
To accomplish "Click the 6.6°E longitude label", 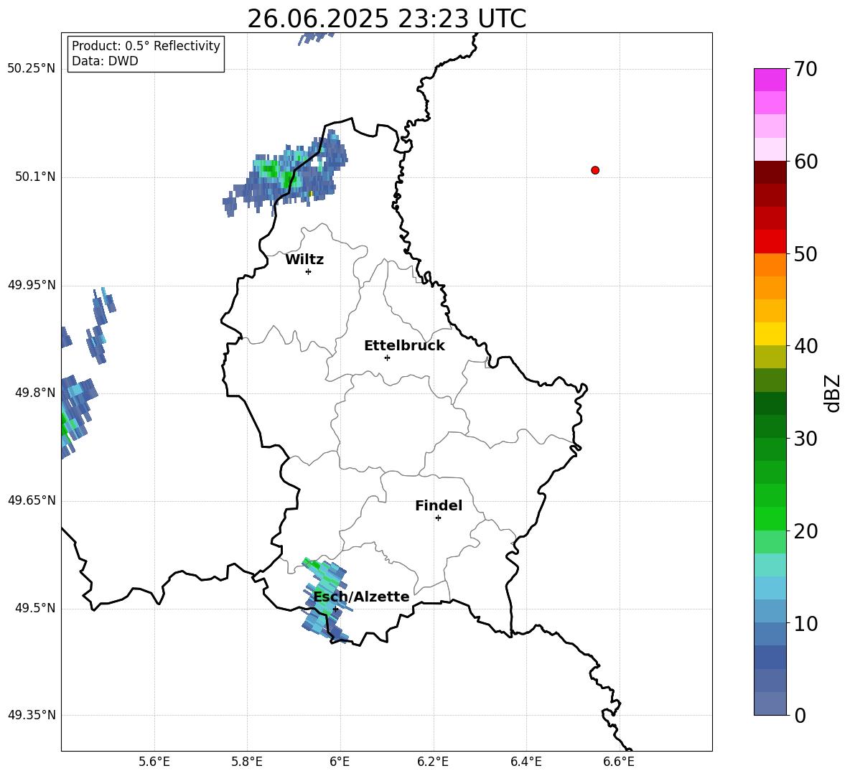I will [x=619, y=762].
